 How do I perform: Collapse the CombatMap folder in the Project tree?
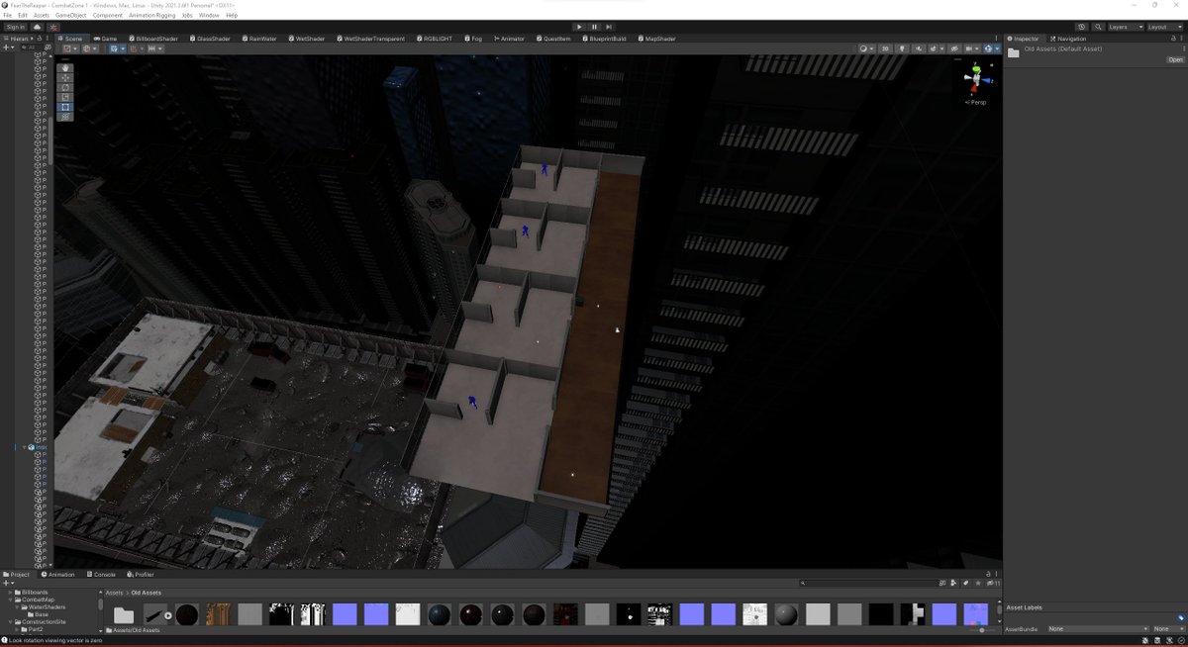[x=10, y=600]
